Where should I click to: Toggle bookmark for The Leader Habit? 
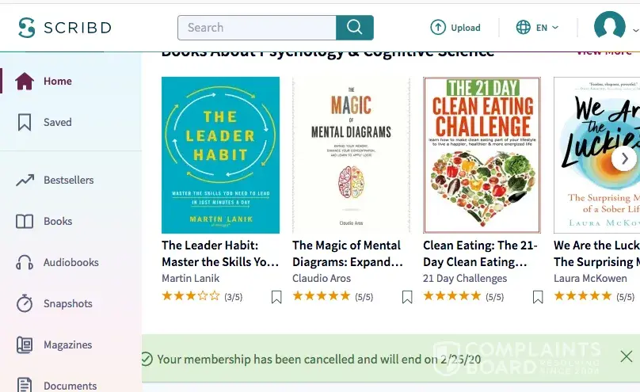coord(276,297)
